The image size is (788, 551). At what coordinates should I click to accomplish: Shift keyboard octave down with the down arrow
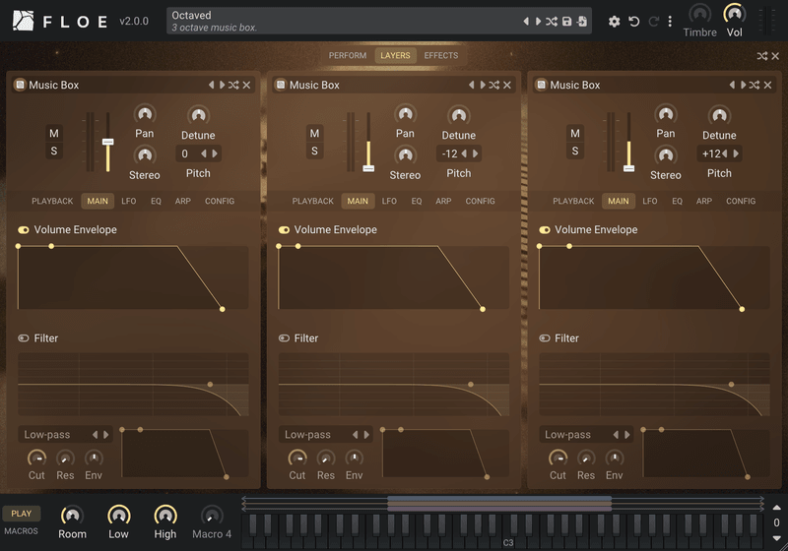776,538
